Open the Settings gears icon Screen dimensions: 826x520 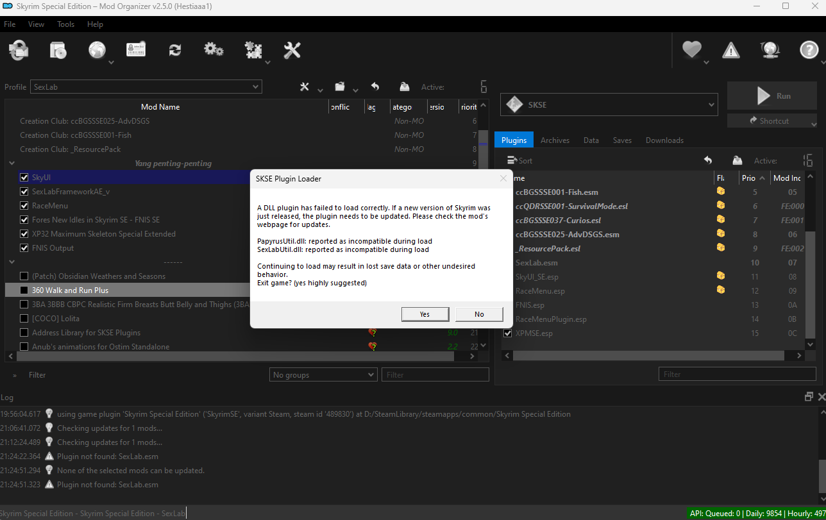[214, 49]
